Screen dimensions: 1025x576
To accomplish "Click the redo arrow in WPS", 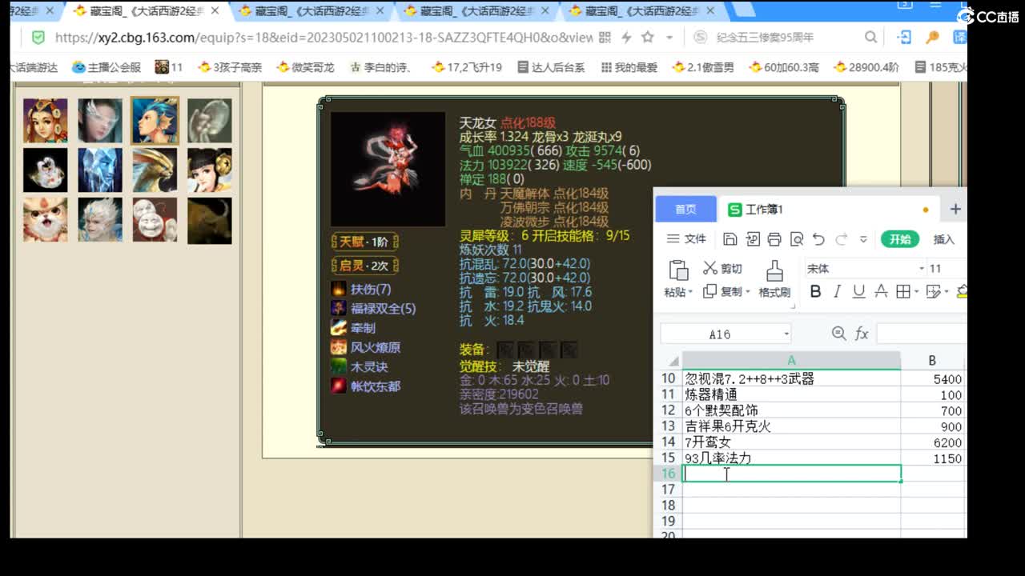I will (841, 239).
